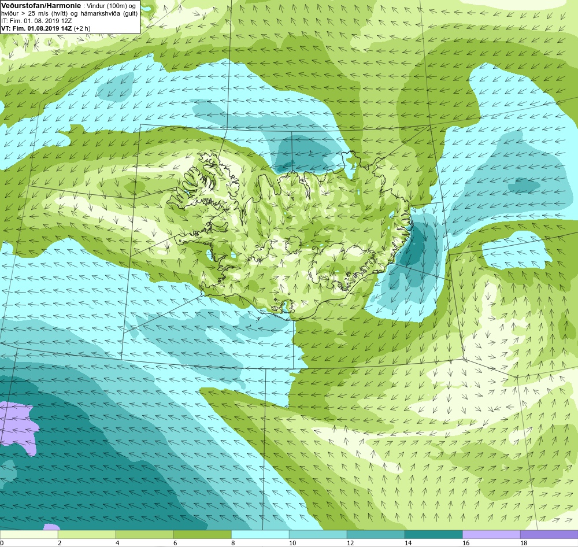Click the 'hviður > 25 m/s (hvítt)' text line
Viewport: 578px width, 547px height.
[69, 14]
